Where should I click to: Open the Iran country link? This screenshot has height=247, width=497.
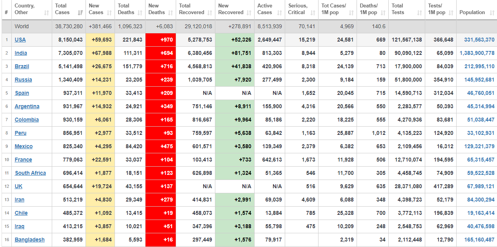[20, 200]
